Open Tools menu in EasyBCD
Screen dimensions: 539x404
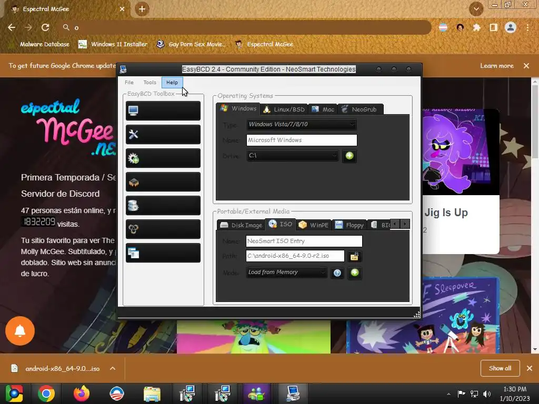click(149, 83)
